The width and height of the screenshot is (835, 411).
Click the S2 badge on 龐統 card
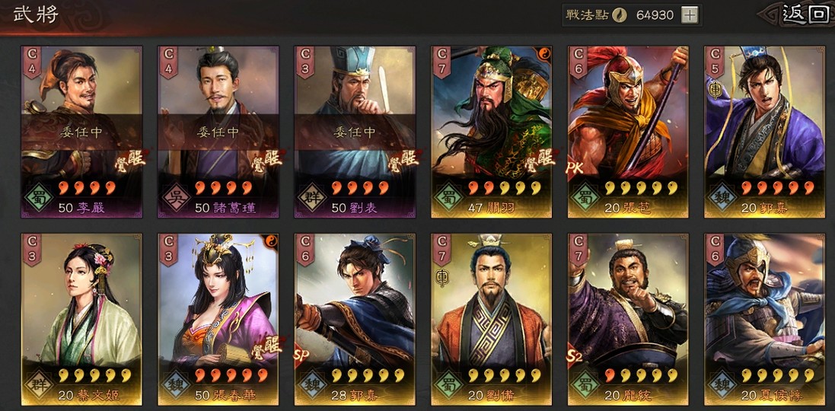pyautogui.click(x=575, y=356)
